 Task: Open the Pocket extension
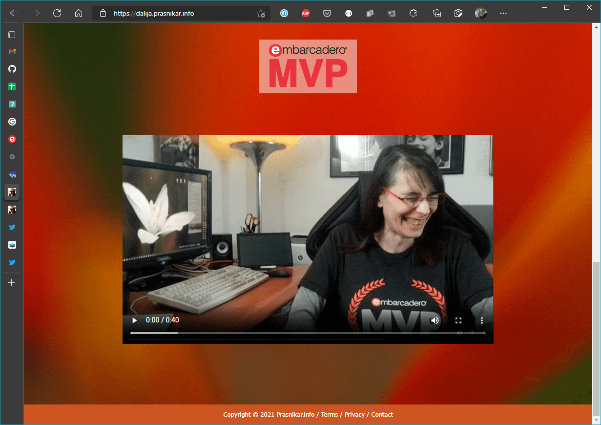point(327,13)
